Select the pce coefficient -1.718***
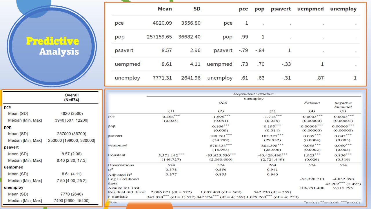Viewport: 371px width, 209px height. click(272, 116)
